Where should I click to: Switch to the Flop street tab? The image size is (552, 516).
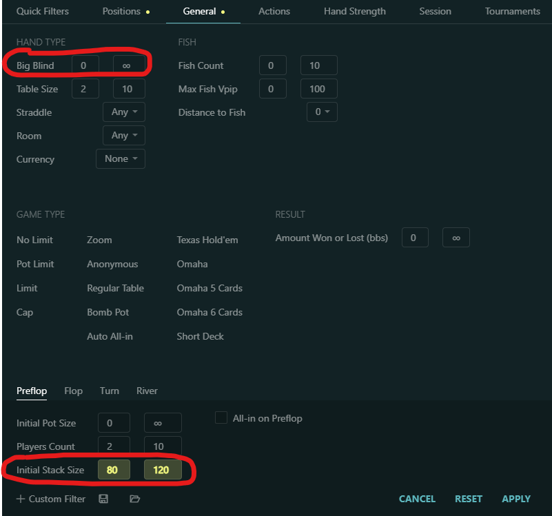(73, 391)
